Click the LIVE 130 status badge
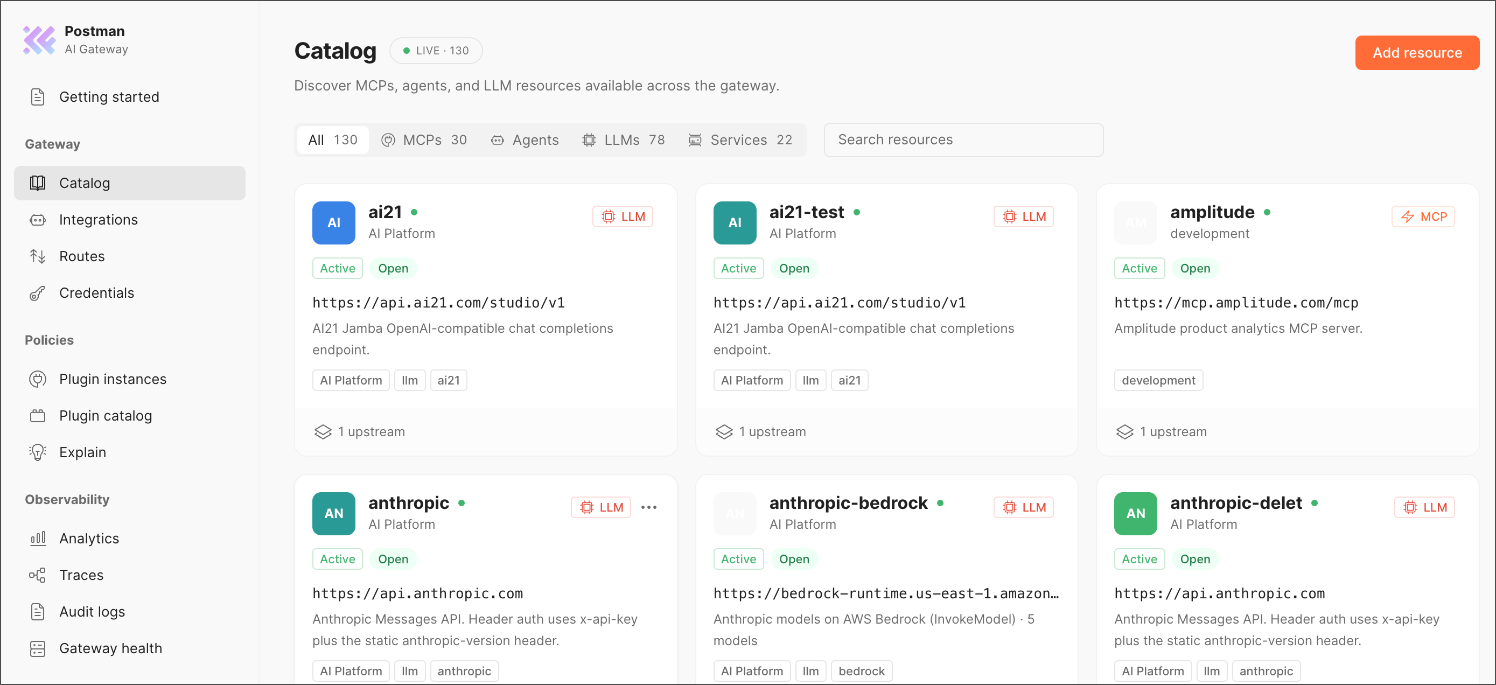 (x=436, y=51)
